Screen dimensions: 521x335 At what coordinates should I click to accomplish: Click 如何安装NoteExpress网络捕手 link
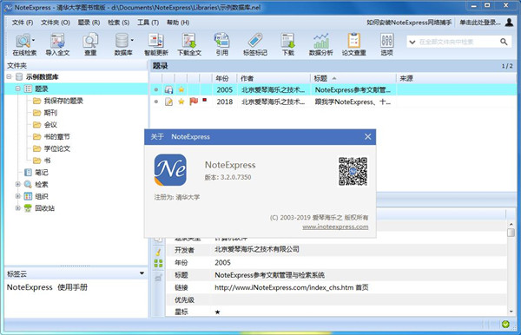coord(409,23)
